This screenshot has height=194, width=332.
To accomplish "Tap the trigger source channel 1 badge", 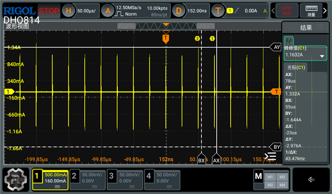I will pos(230,10).
